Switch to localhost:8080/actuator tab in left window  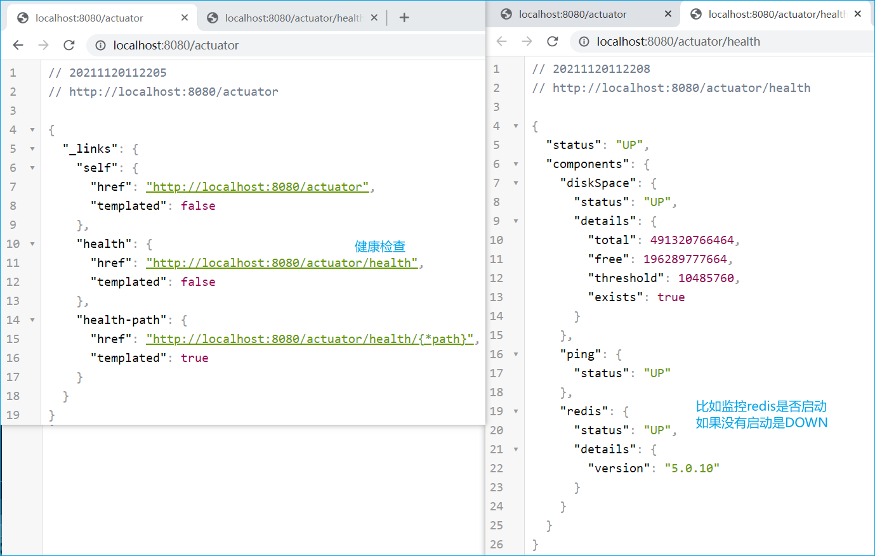102,18
